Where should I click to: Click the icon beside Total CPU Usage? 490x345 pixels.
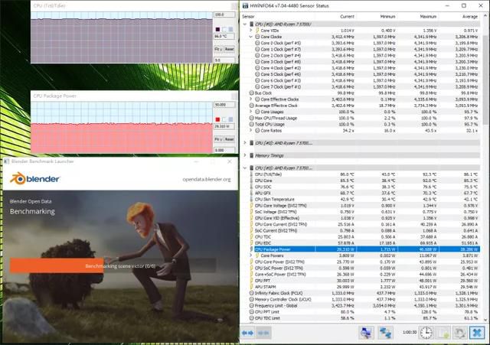click(x=252, y=124)
